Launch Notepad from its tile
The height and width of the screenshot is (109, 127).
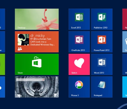(x=102, y=87)
